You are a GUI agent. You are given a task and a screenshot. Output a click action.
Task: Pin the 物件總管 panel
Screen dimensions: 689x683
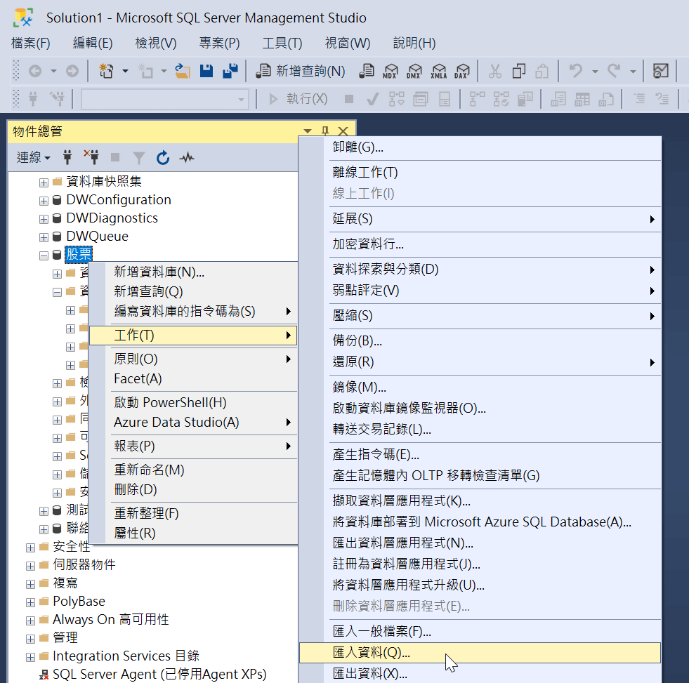325,131
